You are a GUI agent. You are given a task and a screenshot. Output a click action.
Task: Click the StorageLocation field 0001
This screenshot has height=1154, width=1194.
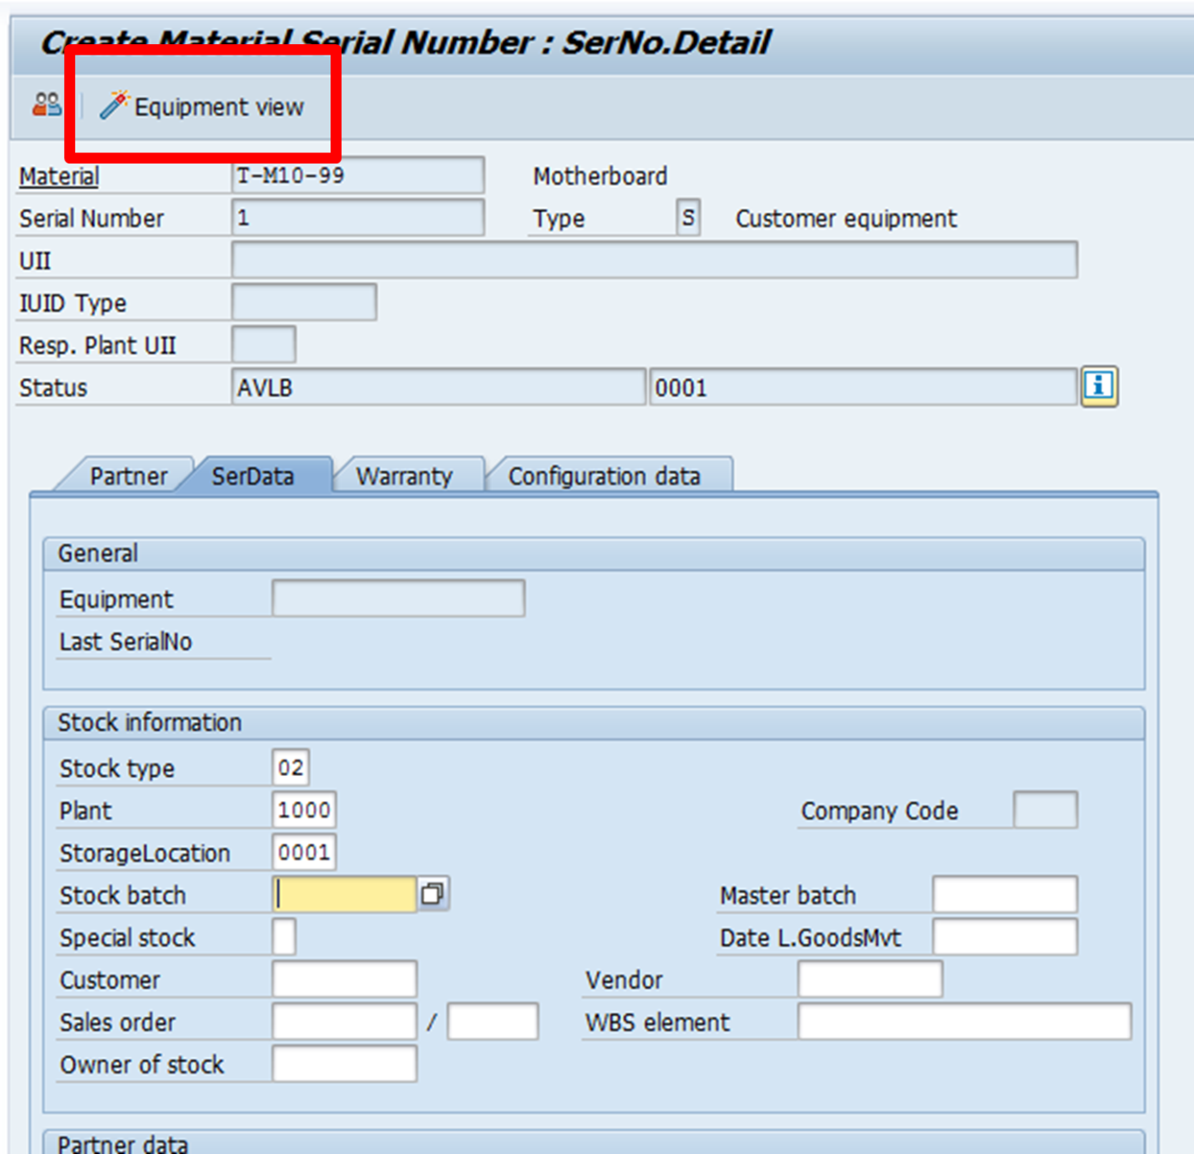[304, 852]
